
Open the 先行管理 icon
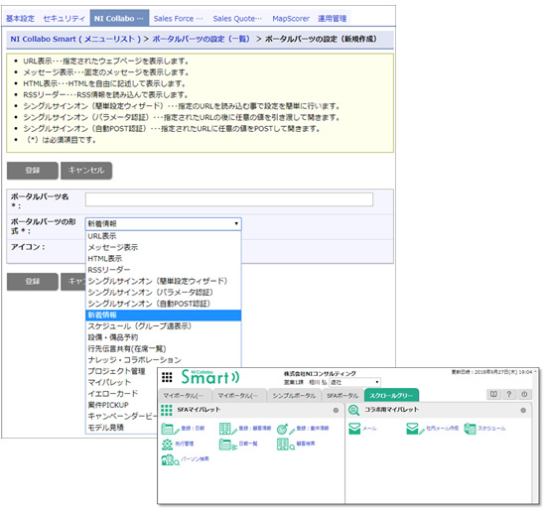click(167, 445)
